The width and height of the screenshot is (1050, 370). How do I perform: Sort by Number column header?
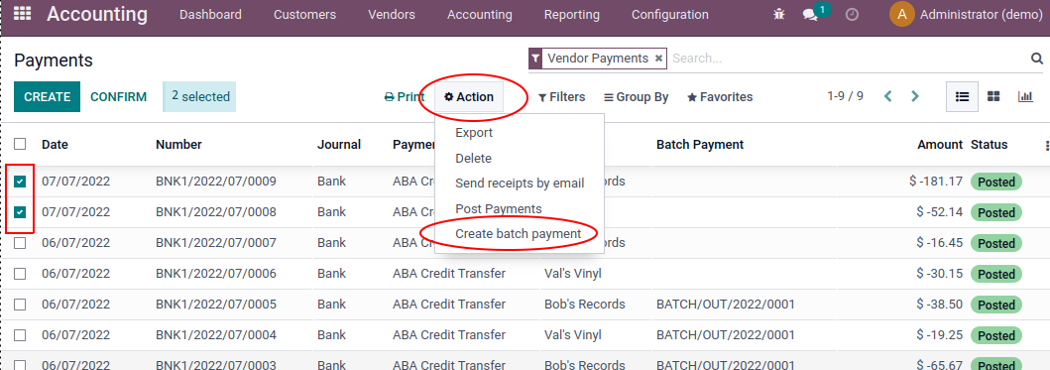(178, 144)
